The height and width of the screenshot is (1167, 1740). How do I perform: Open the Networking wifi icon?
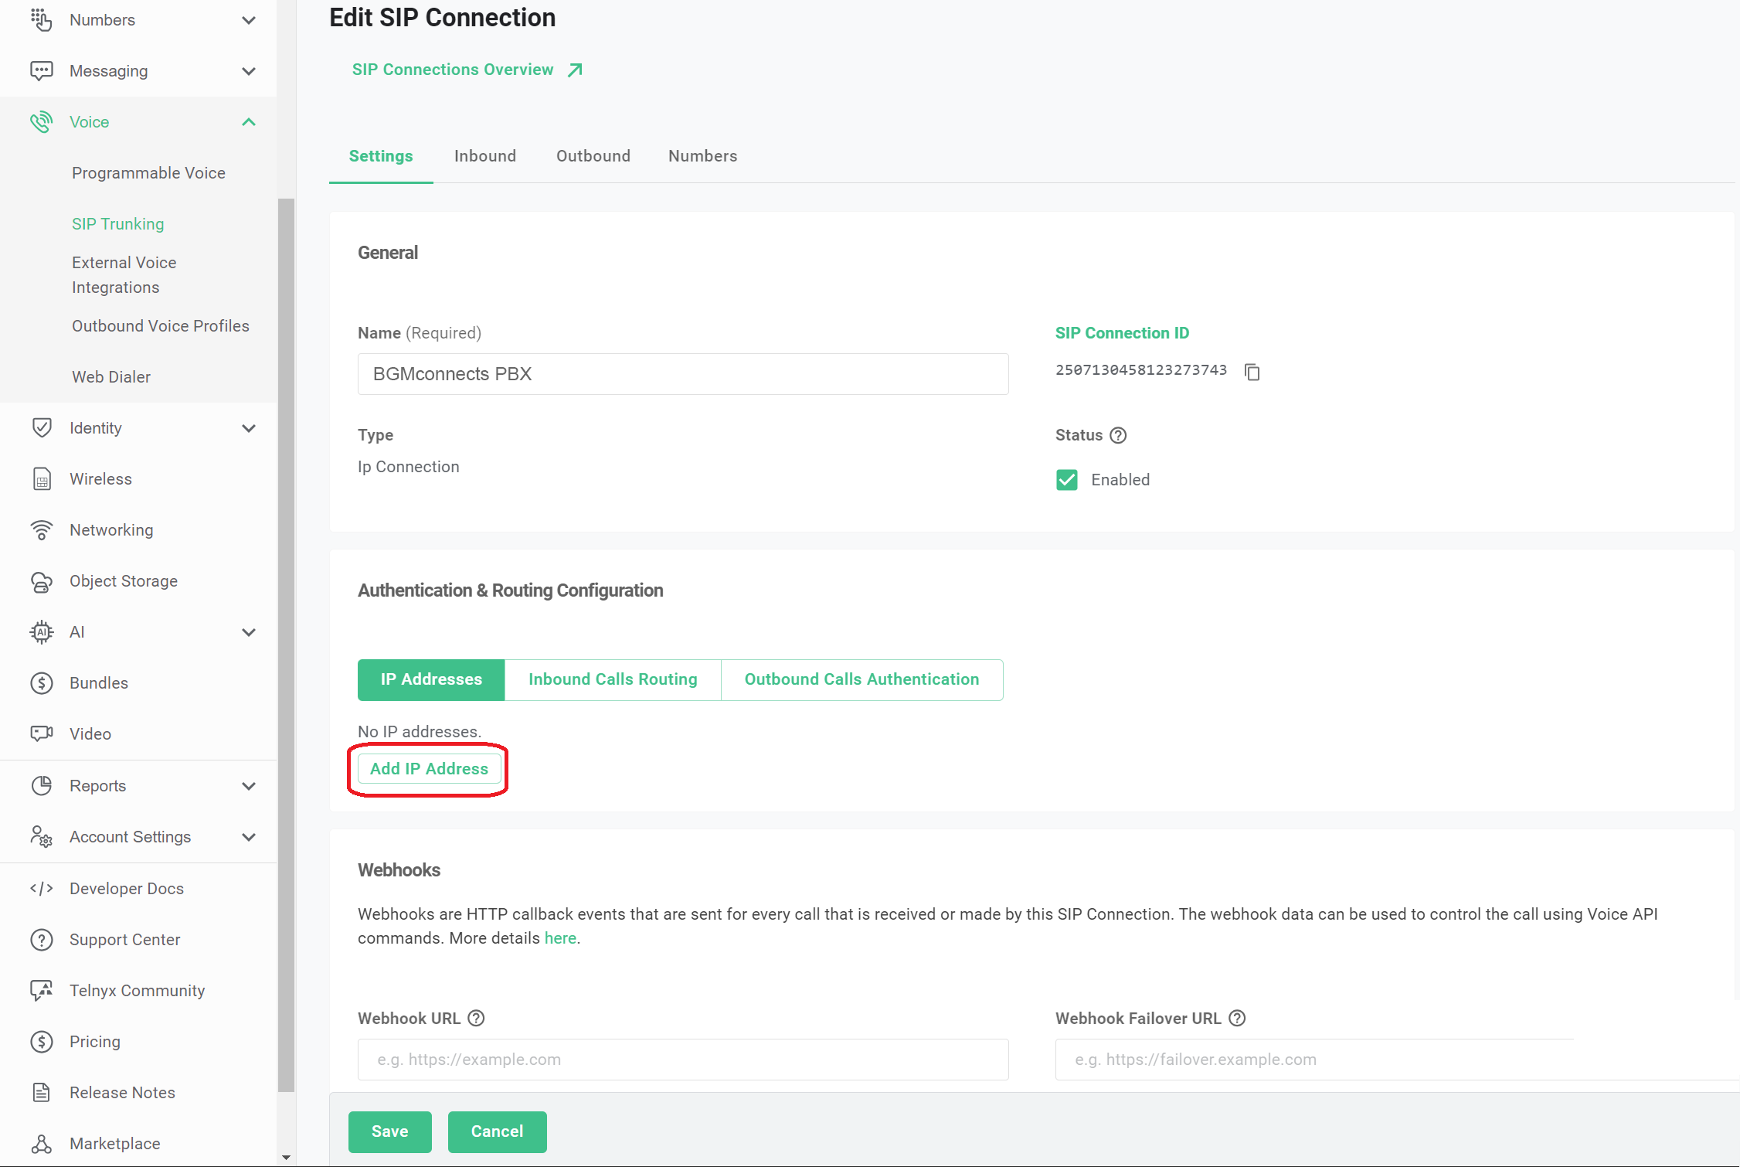[41, 530]
